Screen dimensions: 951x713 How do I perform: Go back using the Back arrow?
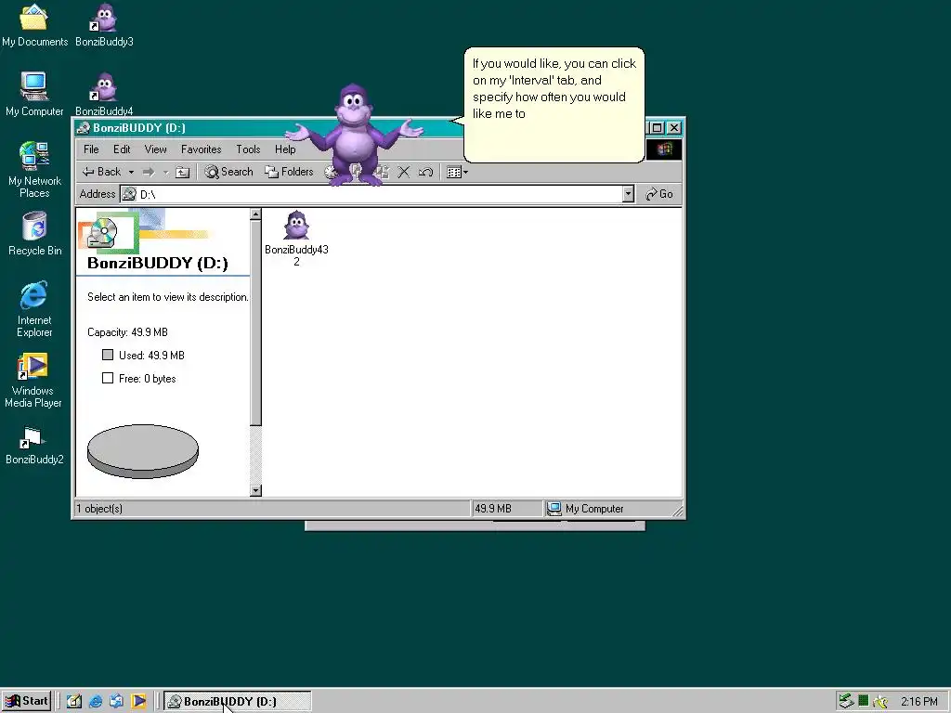(101, 172)
